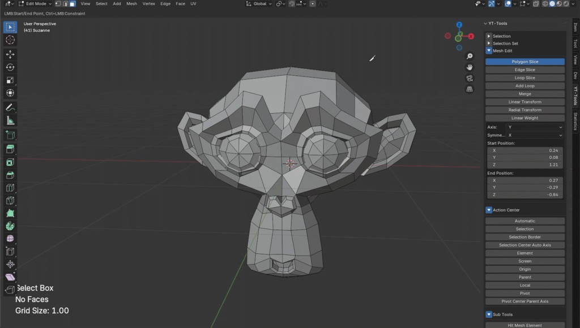Select the Move tool in the toolbar
This screenshot has width=580, height=328.
(10, 53)
